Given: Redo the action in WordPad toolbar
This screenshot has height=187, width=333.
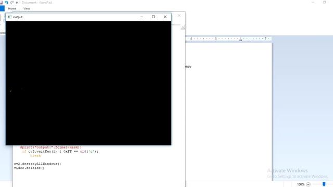Looking at the screenshot, I should point(12,3).
